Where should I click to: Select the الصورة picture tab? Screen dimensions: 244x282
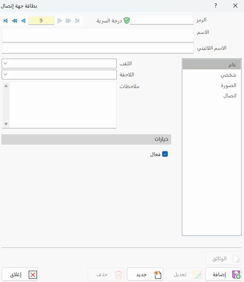(212, 85)
